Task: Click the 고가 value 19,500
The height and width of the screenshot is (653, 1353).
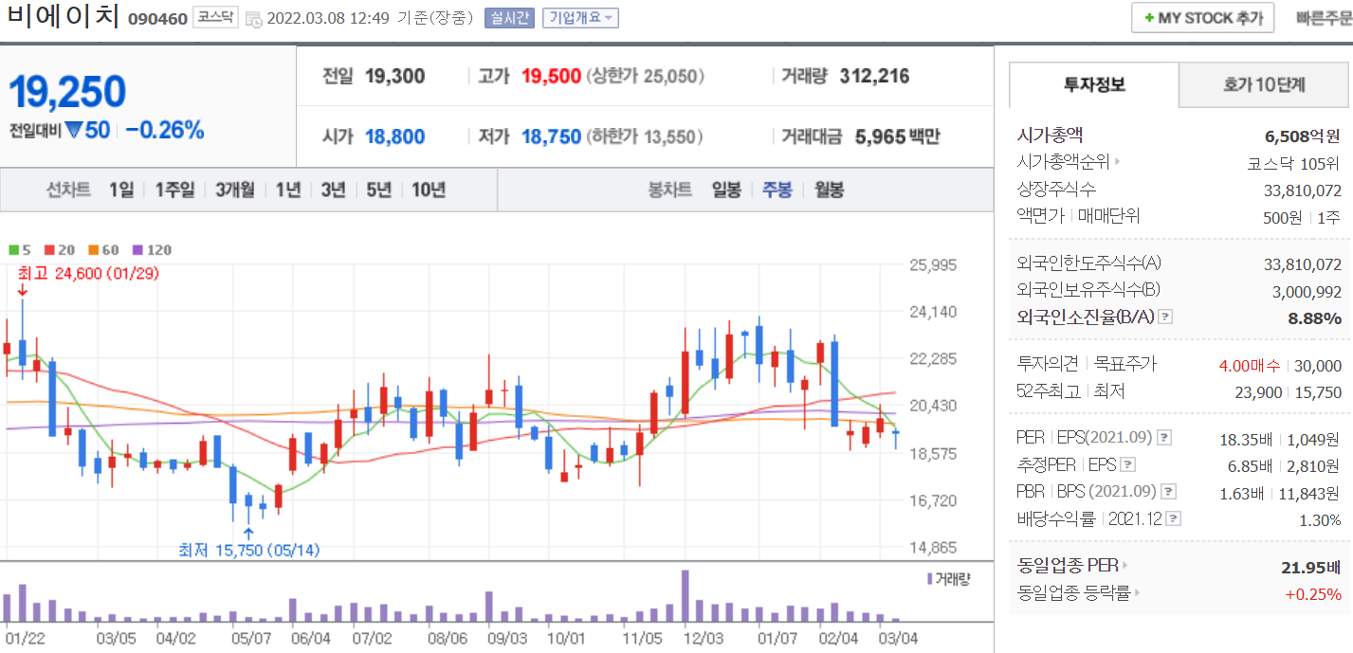Action: tap(551, 77)
